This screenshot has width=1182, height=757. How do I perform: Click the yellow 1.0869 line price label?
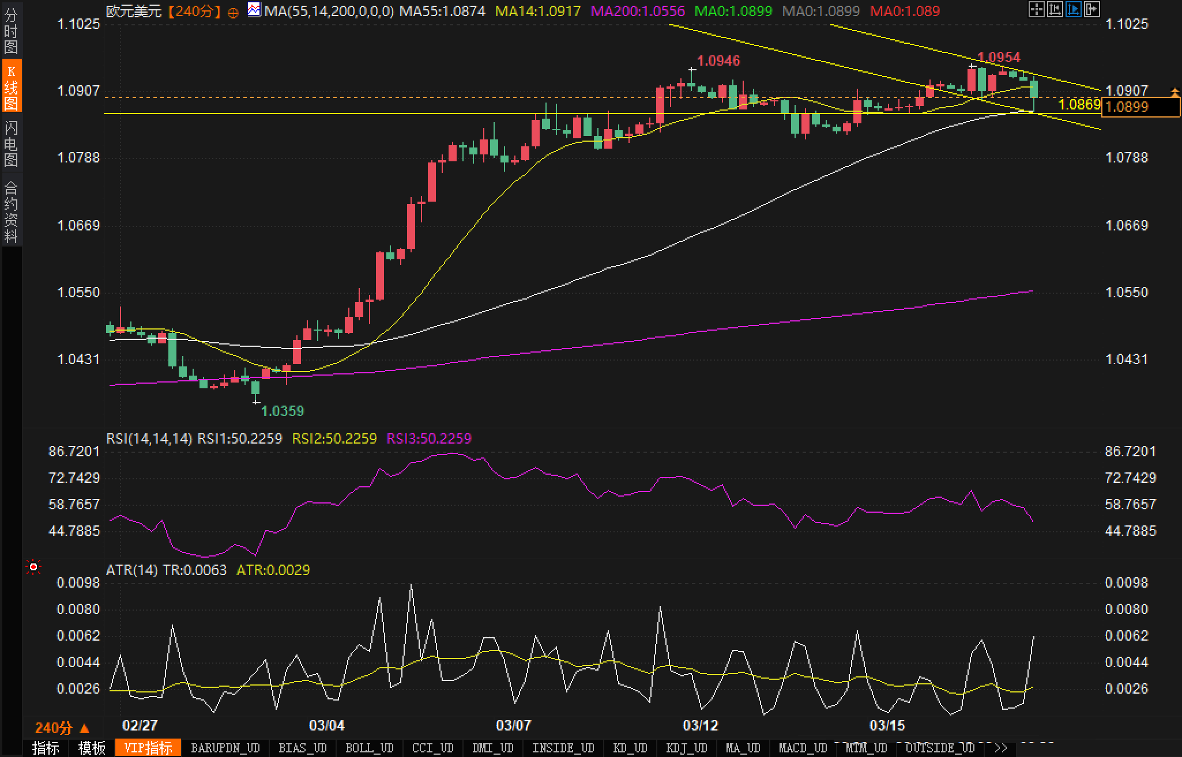pyautogui.click(x=1080, y=104)
